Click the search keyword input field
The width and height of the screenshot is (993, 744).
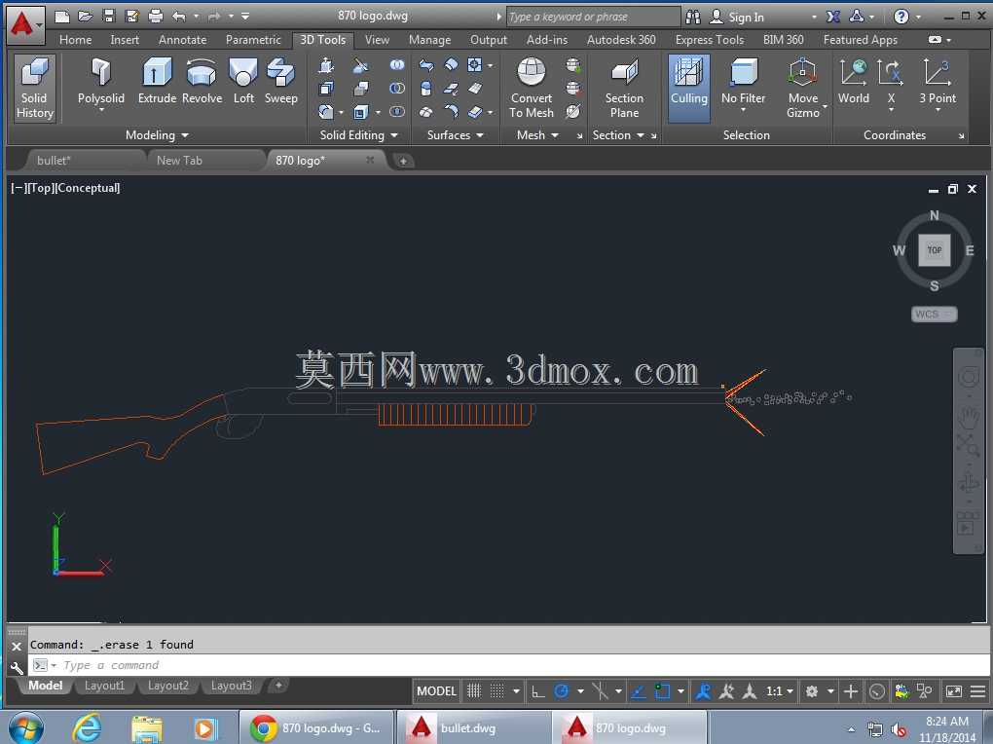pyautogui.click(x=594, y=17)
